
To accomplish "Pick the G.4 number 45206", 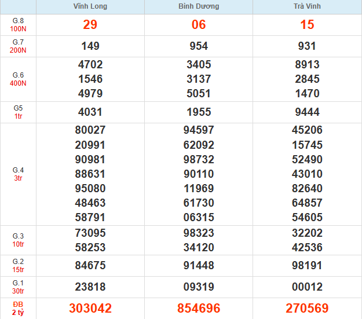I will (307, 130).
